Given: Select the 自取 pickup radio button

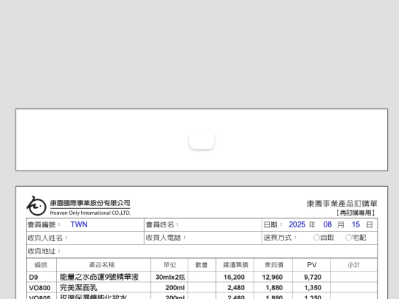Looking at the screenshot, I should click(316, 238).
